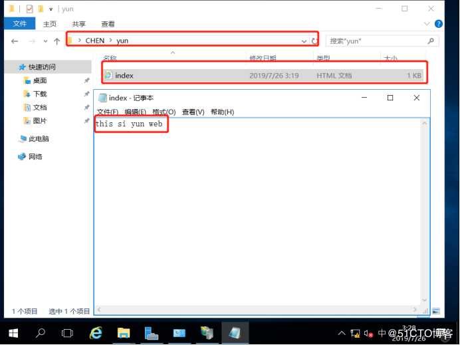Switch to the 主页 ribbon tab
Screen dimensions: 460x345
tap(50, 24)
